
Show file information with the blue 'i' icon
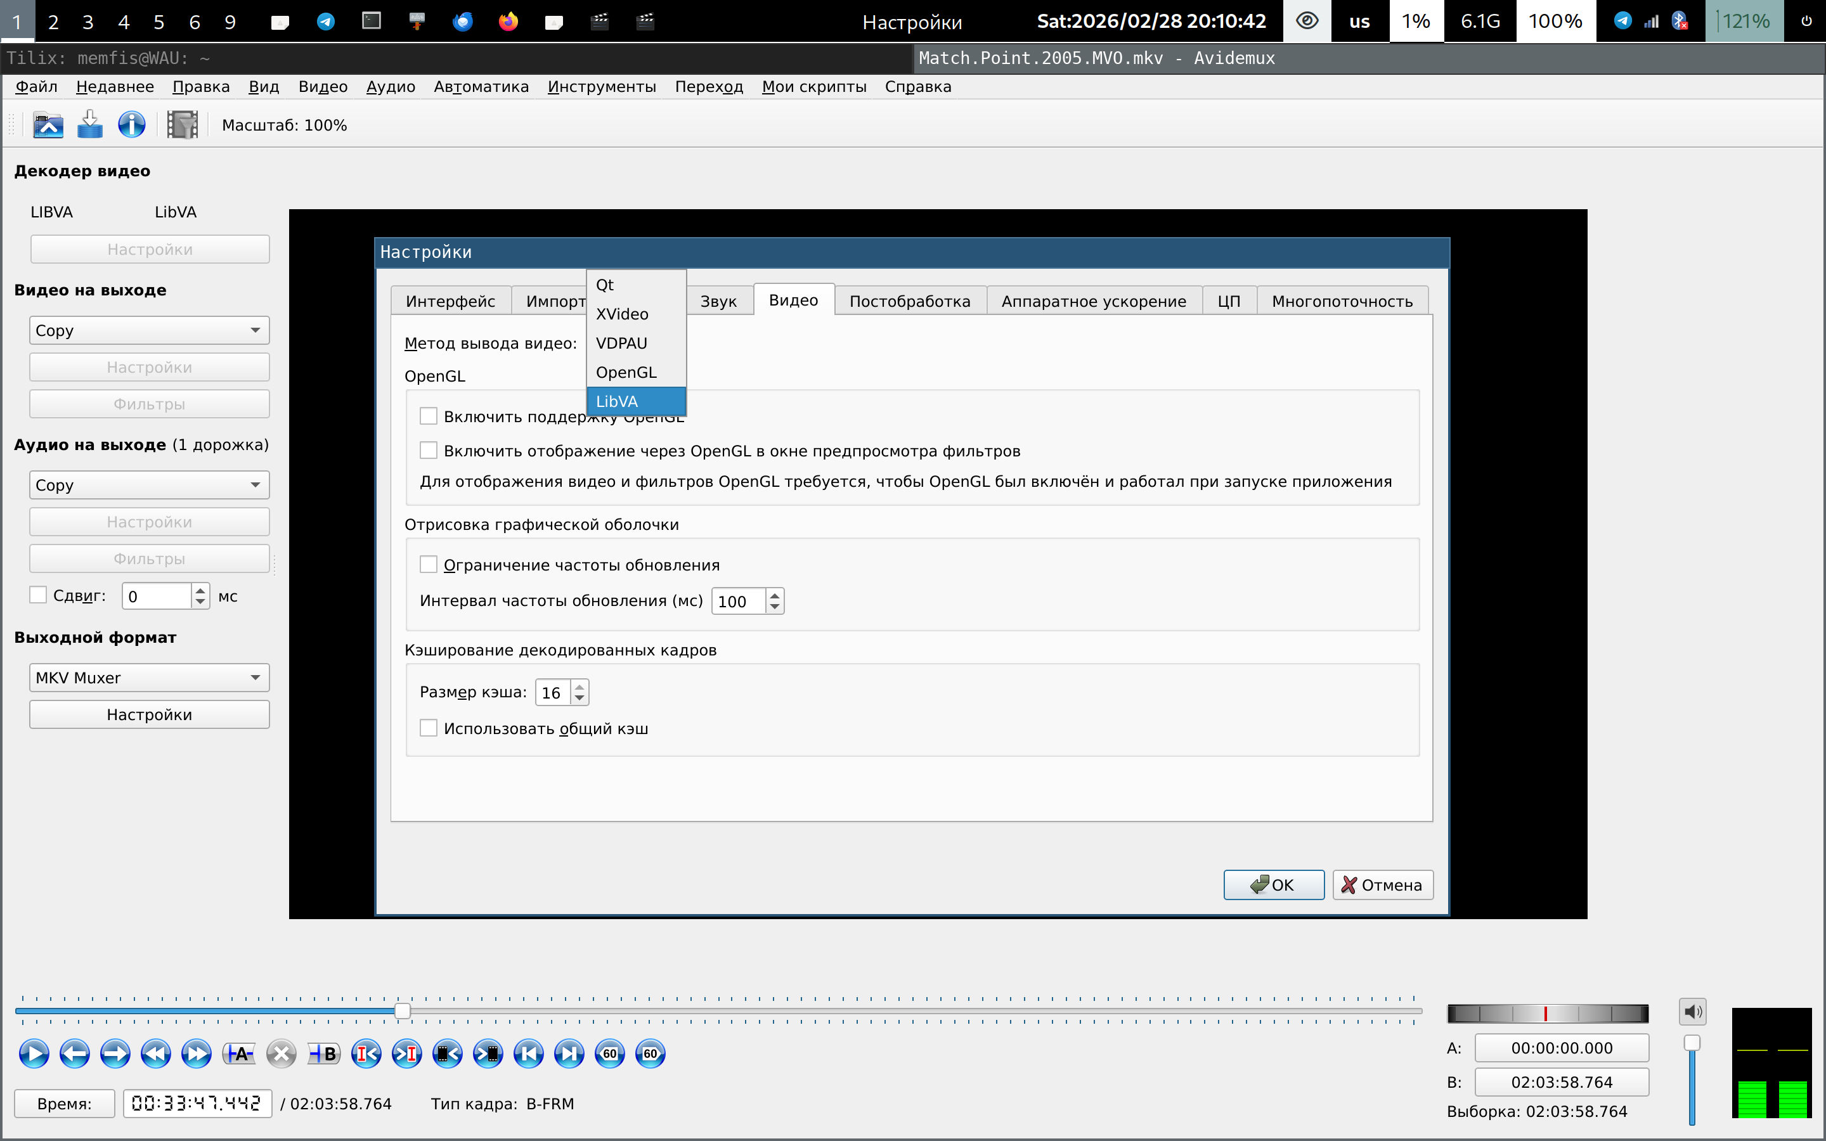click(x=131, y=124)
